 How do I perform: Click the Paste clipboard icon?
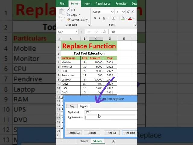(x=62, y=12)
